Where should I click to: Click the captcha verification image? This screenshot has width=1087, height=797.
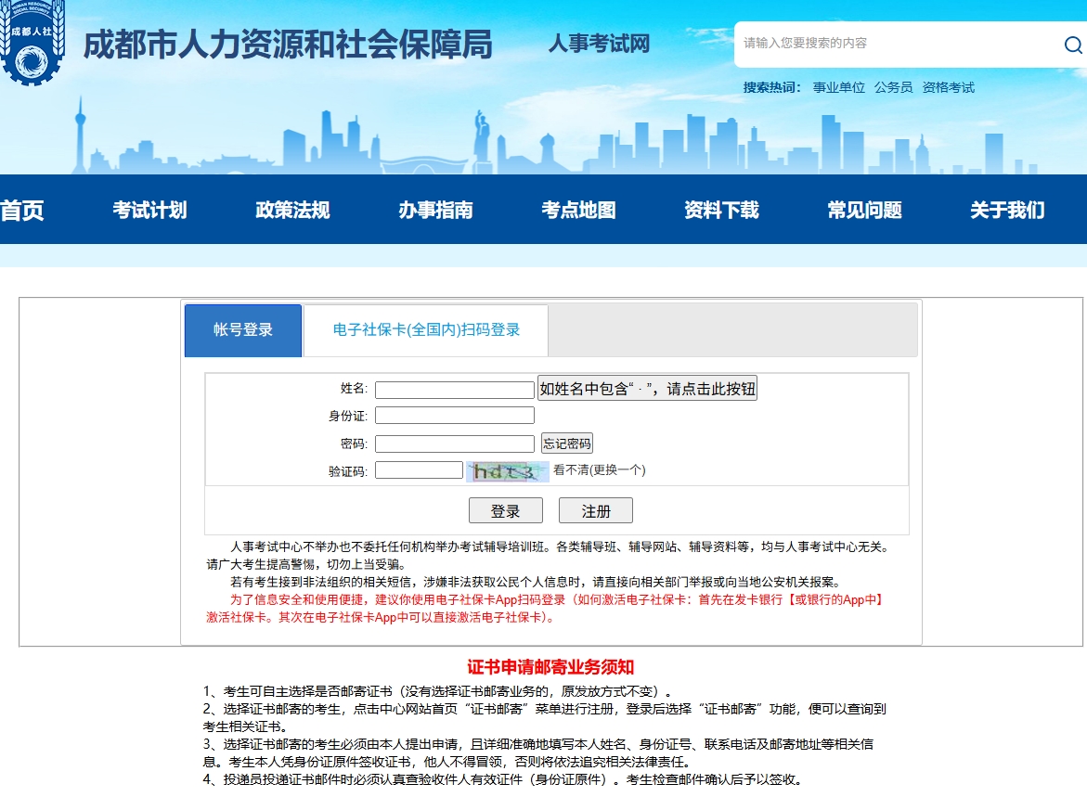[x=506, y=471]
